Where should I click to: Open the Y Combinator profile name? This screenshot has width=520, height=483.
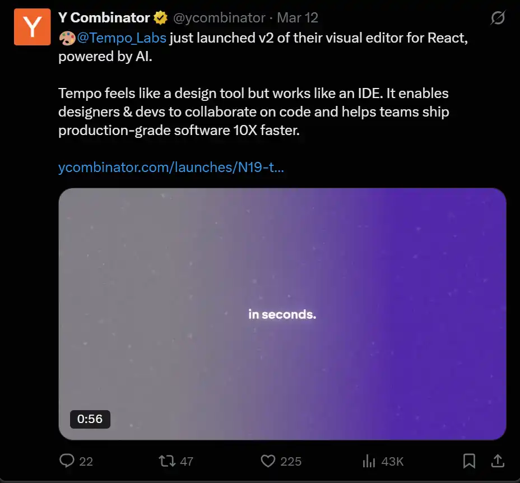click(104, 18)
